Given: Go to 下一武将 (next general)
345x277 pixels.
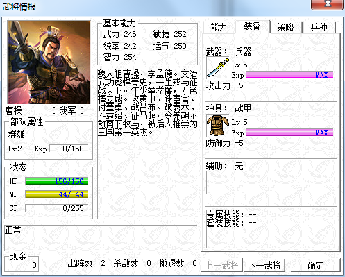Looking at the screenshot, I should tap(264, 265).
